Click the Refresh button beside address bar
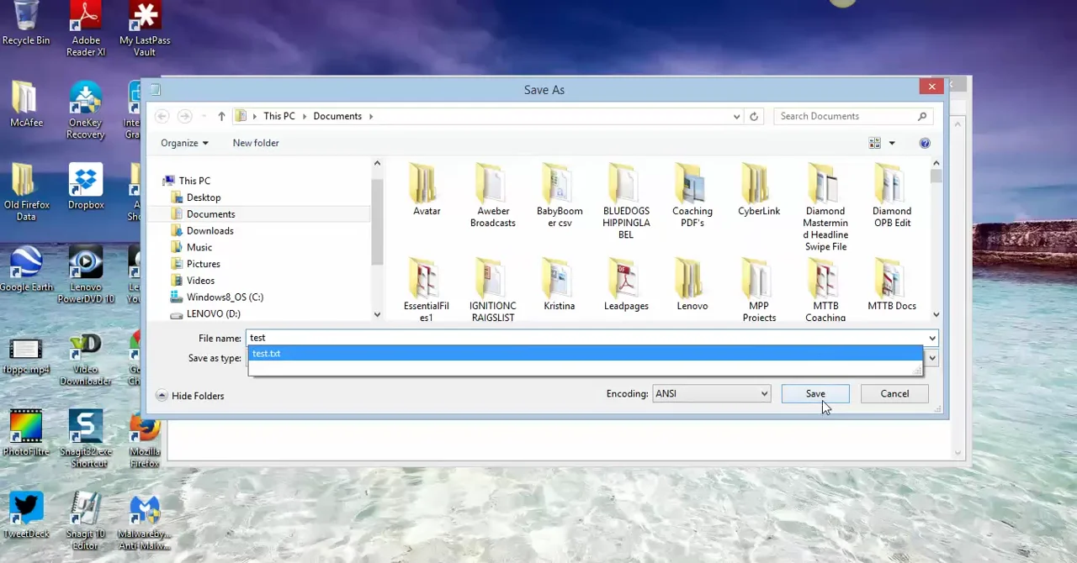Screen dimensions: 1077x563 tap(754, 116)
